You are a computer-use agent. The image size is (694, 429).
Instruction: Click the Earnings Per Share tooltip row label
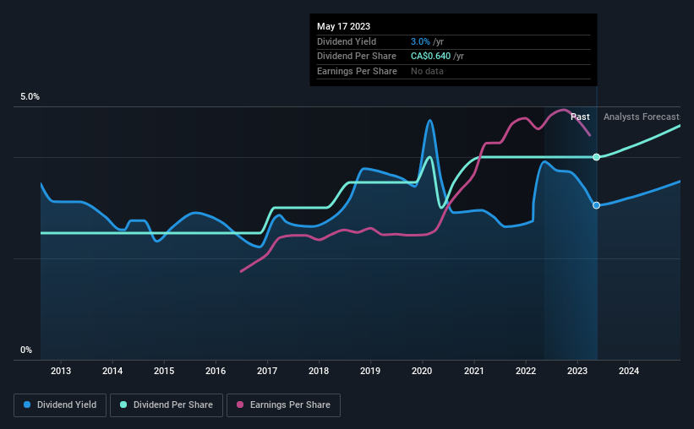(357, 71)
